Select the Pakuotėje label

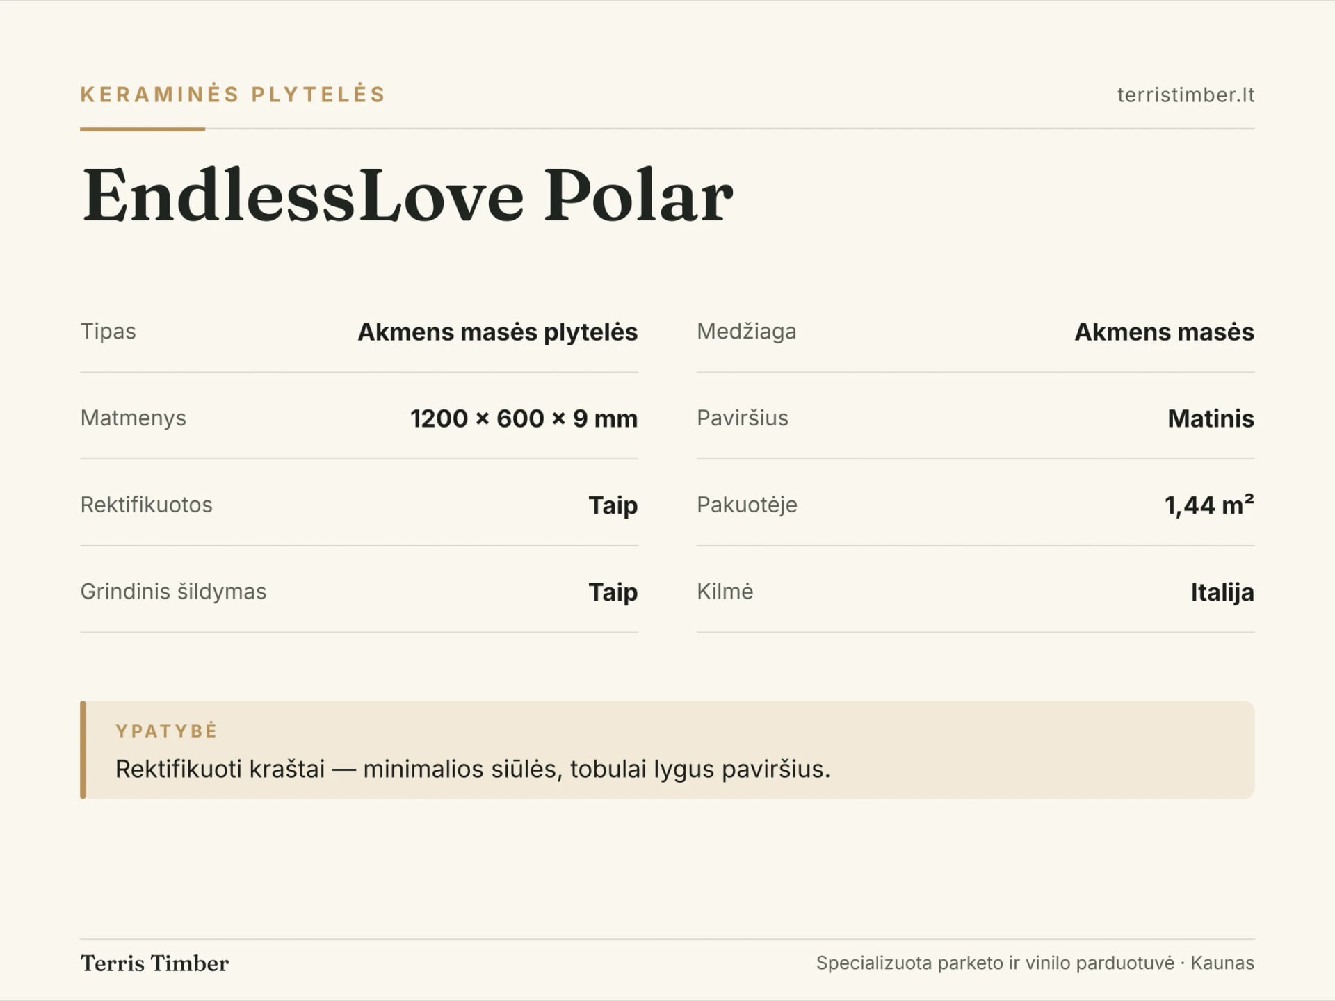coord(747,505)
